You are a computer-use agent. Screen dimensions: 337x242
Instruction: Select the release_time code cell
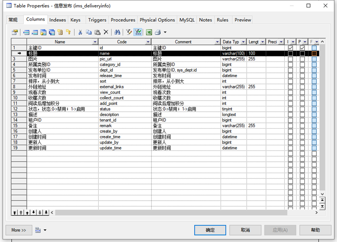pyautogui.click(x=125, y=76)
